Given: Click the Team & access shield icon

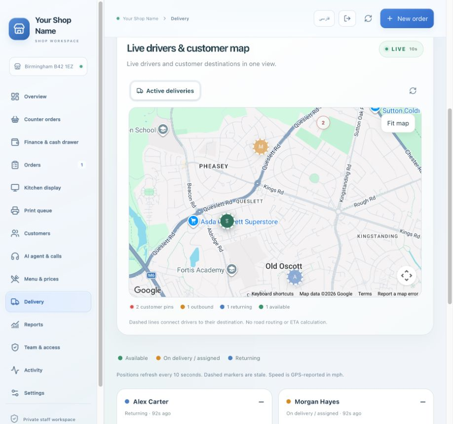Looking at the screenshot, I should click(15, 347).
